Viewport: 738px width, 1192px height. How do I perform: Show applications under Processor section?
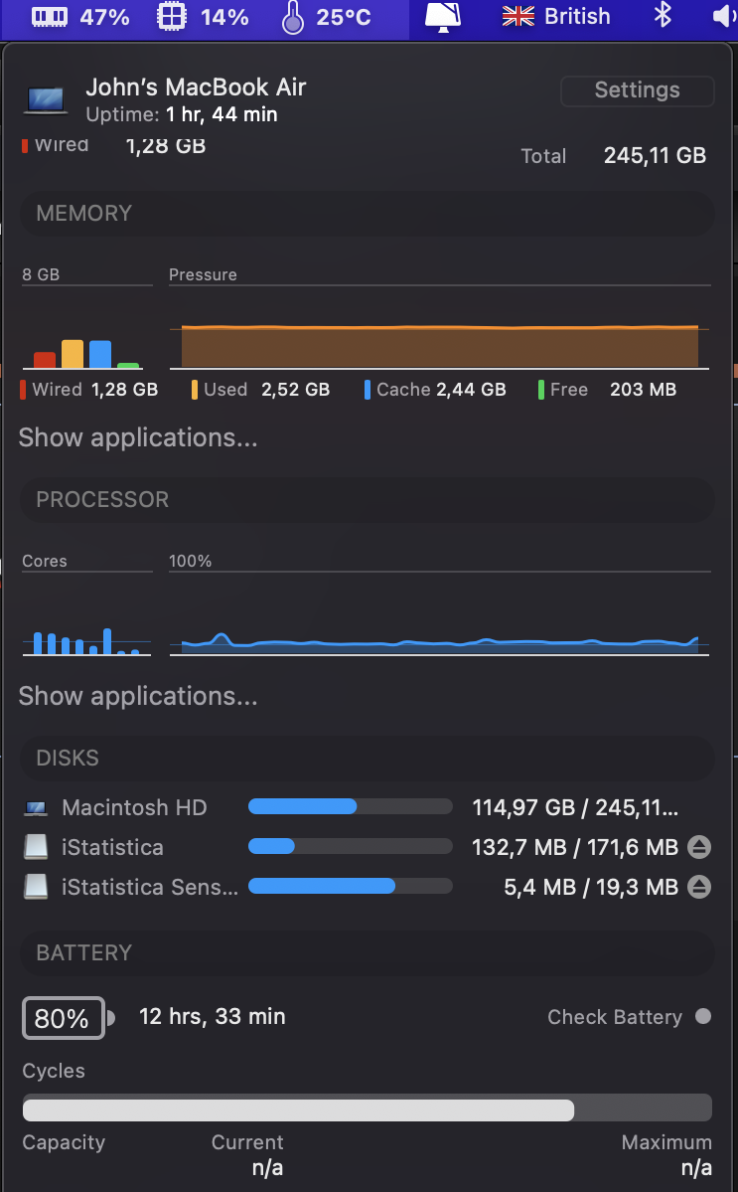click(138, 696)
